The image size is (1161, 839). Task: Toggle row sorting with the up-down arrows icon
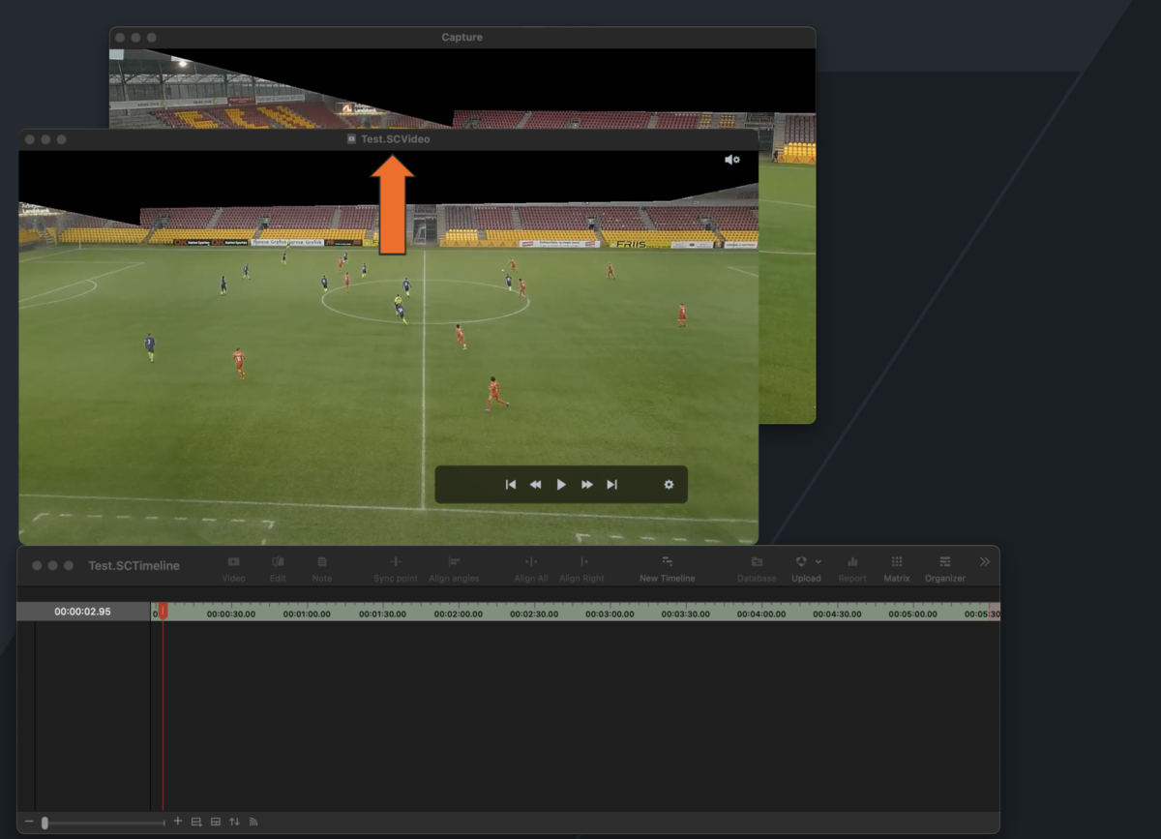click(234, 822)
